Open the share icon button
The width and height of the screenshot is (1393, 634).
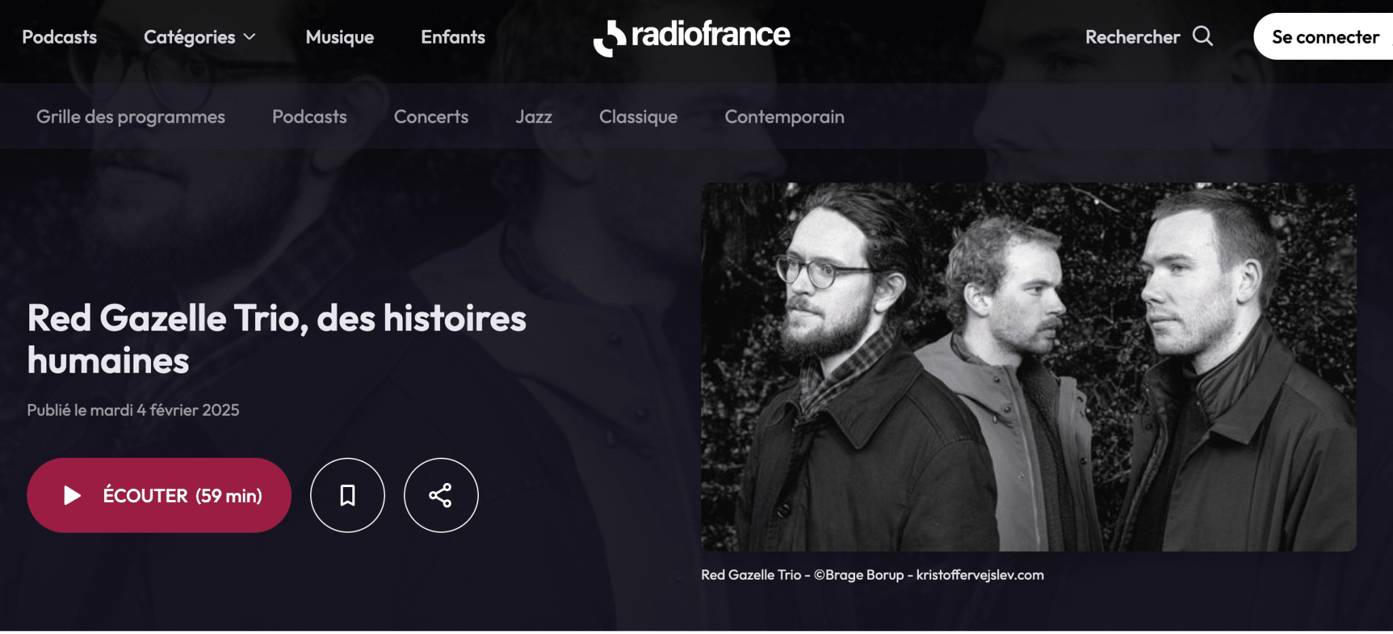point(441,495)
